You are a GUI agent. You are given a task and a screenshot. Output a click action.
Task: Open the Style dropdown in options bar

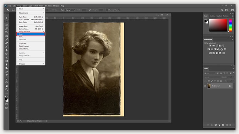click(x=70, y=10)
